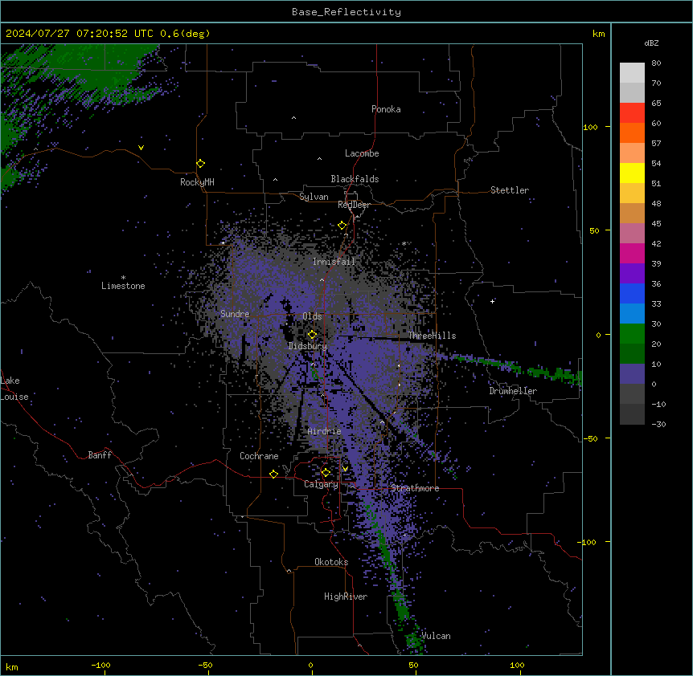
Task: Click the Didsbury town label
Action: click(x=308, y=346)
